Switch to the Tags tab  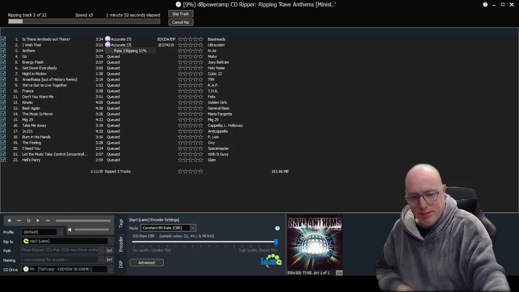coord(121,223)
